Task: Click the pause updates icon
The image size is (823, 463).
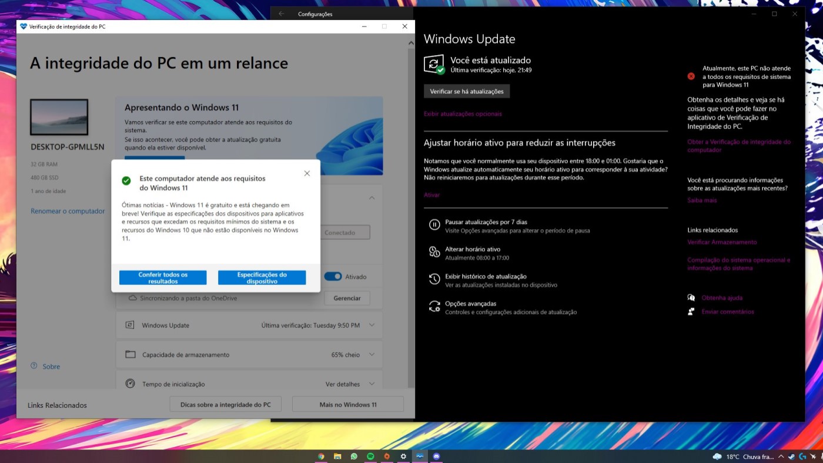Action: 434,224
